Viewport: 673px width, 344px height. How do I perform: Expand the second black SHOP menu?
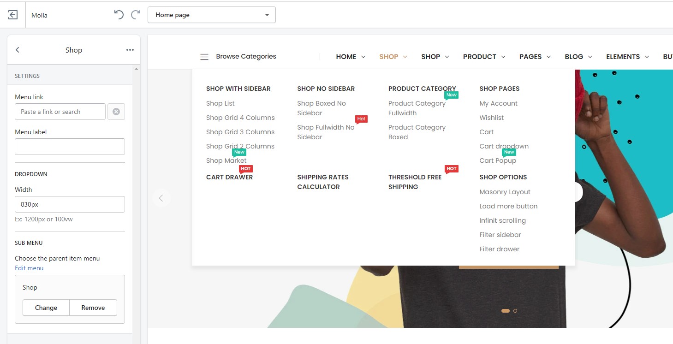point(435,57)
